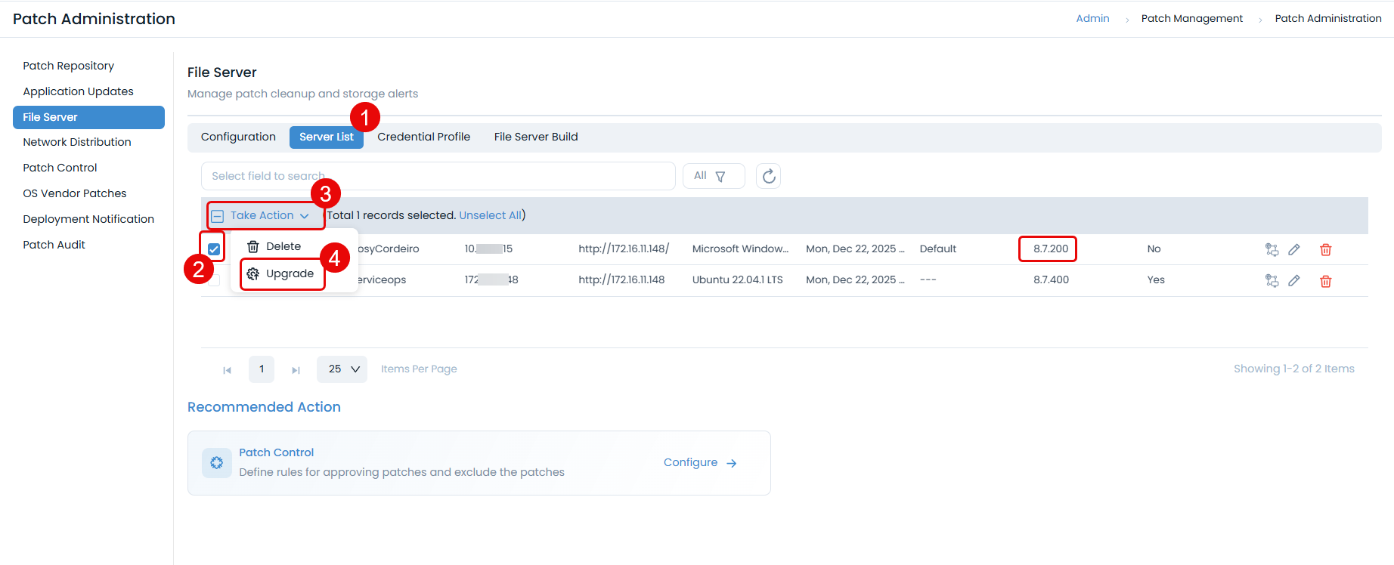
Task: Click the refresh icon next to the filter
Action: 768,176
